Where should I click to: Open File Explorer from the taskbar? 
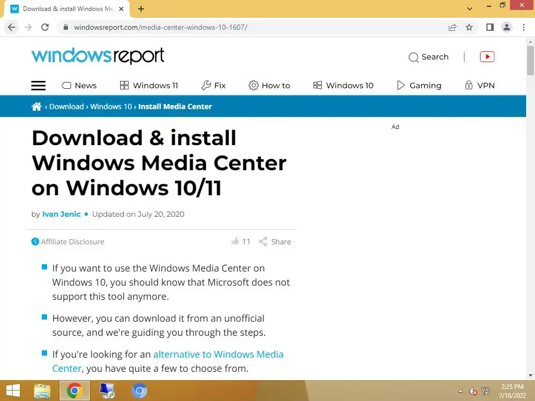point(42,391)
